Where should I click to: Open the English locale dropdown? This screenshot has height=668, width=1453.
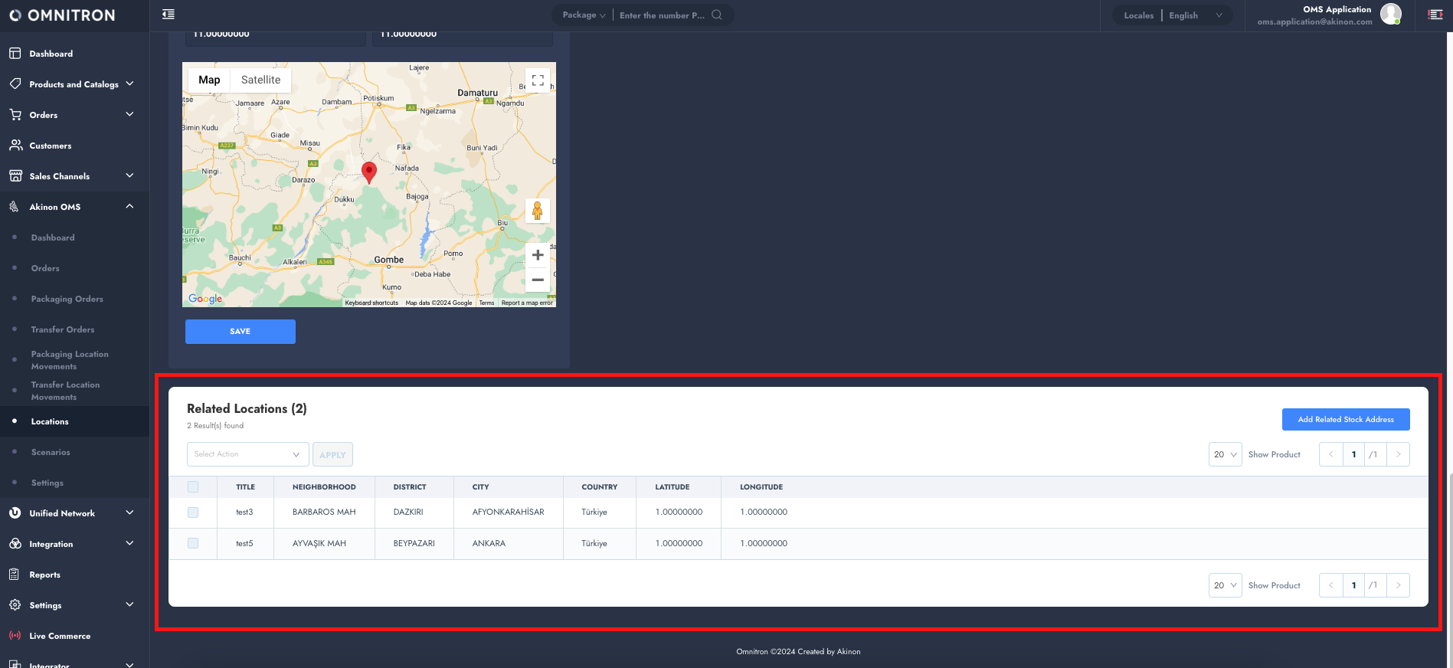click(x=1195, y=15)
